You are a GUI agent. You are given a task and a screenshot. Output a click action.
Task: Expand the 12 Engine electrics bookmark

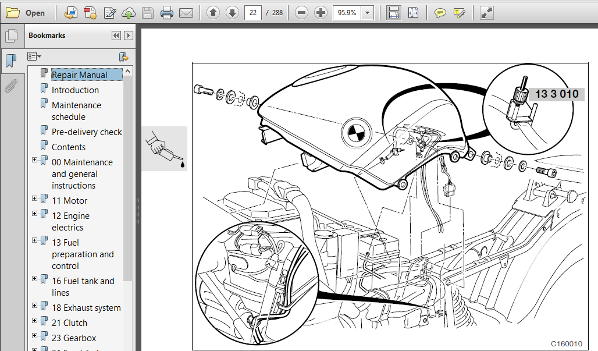[34, 213]
